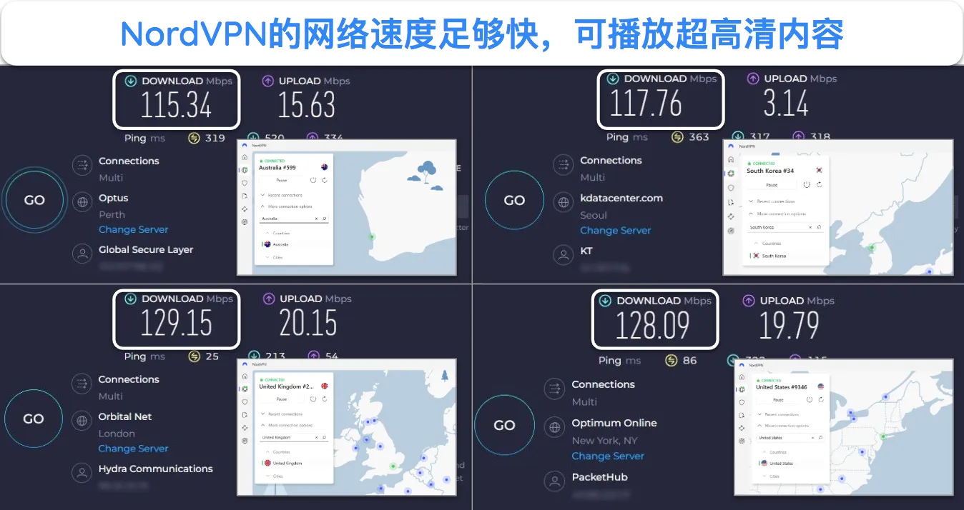
Task: Disconnect using power icon for United States #9346
Action: tap(810, 400)
